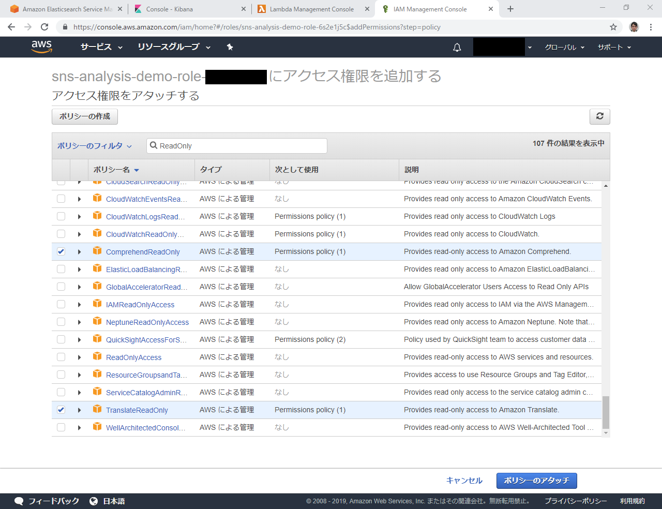Refresh the policy list with refresh icon
The height and width of the screenshot is (509, 662).
[x=599, y=116]
